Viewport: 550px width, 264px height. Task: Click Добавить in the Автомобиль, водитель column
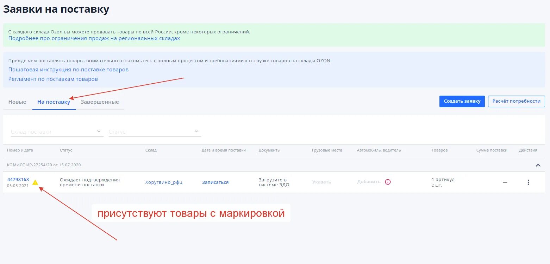click(x=369, y=182)
